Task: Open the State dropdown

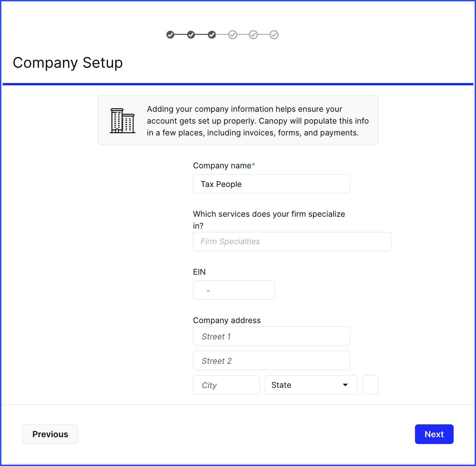Action: point(311,385)
